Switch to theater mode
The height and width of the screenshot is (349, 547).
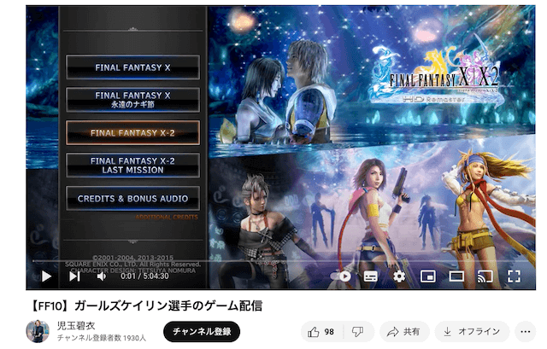point(456,276)
